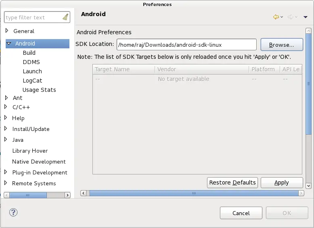
Task: Click the tree pane horizontal scrollbar thumb
Action: pyautogui.click(x=28, y=195)
